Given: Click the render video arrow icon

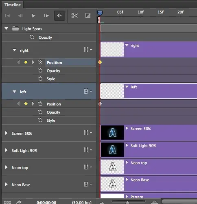Looking at the screenshot, I should point(19,202).
